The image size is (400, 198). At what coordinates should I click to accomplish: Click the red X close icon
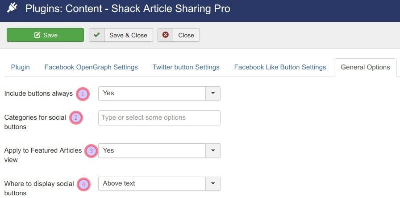(166, 35)
